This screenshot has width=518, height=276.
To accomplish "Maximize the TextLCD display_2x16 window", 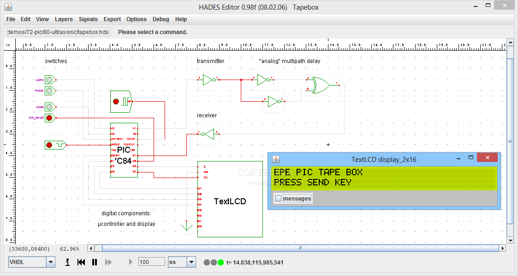I will point(471,158).
